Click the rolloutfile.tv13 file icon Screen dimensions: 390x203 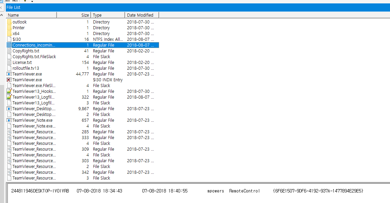(9, 68)
